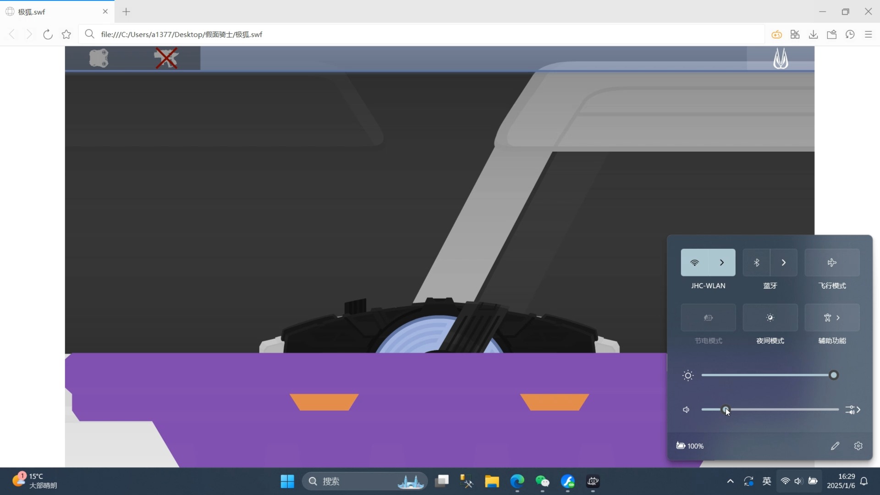Mute using the speaker icon in quick settings
The image size is (880, 495).
pyautogui.click(x=686, y=410)
